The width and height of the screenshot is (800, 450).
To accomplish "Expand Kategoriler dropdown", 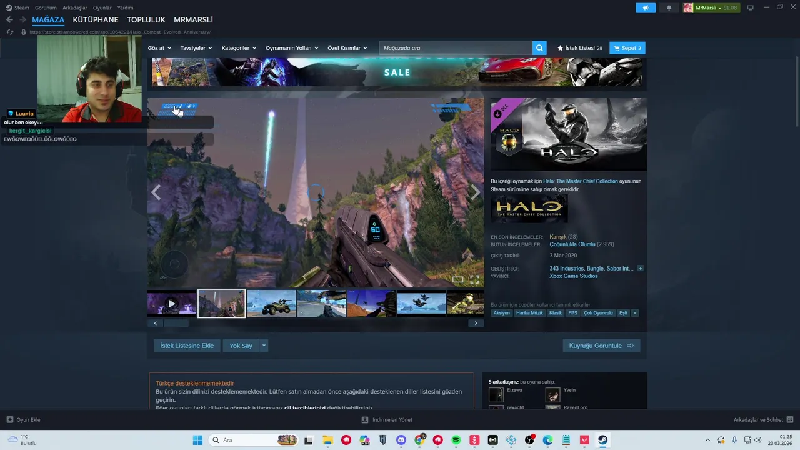I will pyautogui.click(x=239, y=48).
